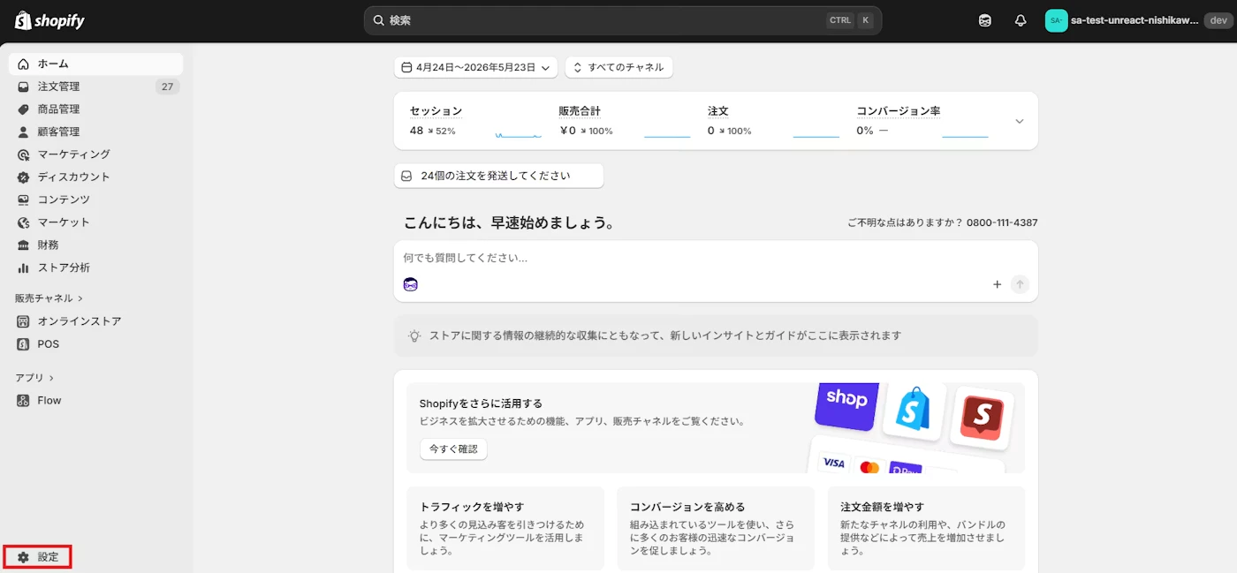Open コンテンツ in the sidebar
The width and height of the screenshot is (1237, 573).
(95, 200)
